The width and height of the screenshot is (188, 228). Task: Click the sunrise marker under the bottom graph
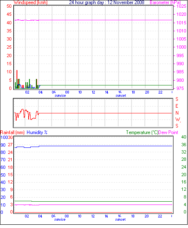coord(60,219)
